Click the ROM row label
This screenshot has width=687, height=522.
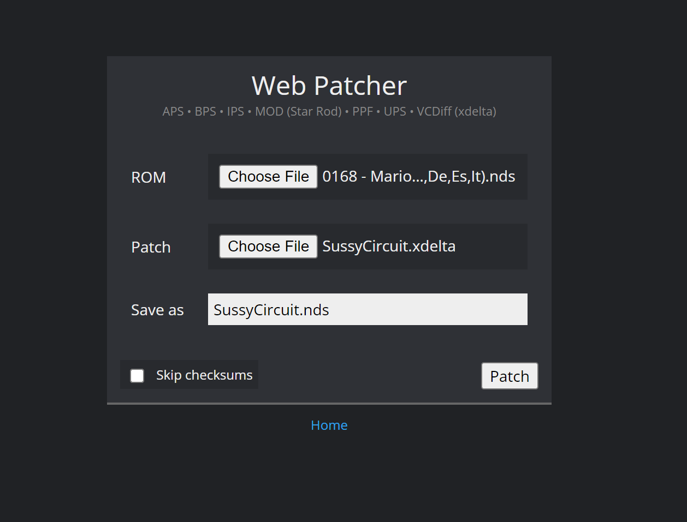pyautogui.click(x=149, y=178)
